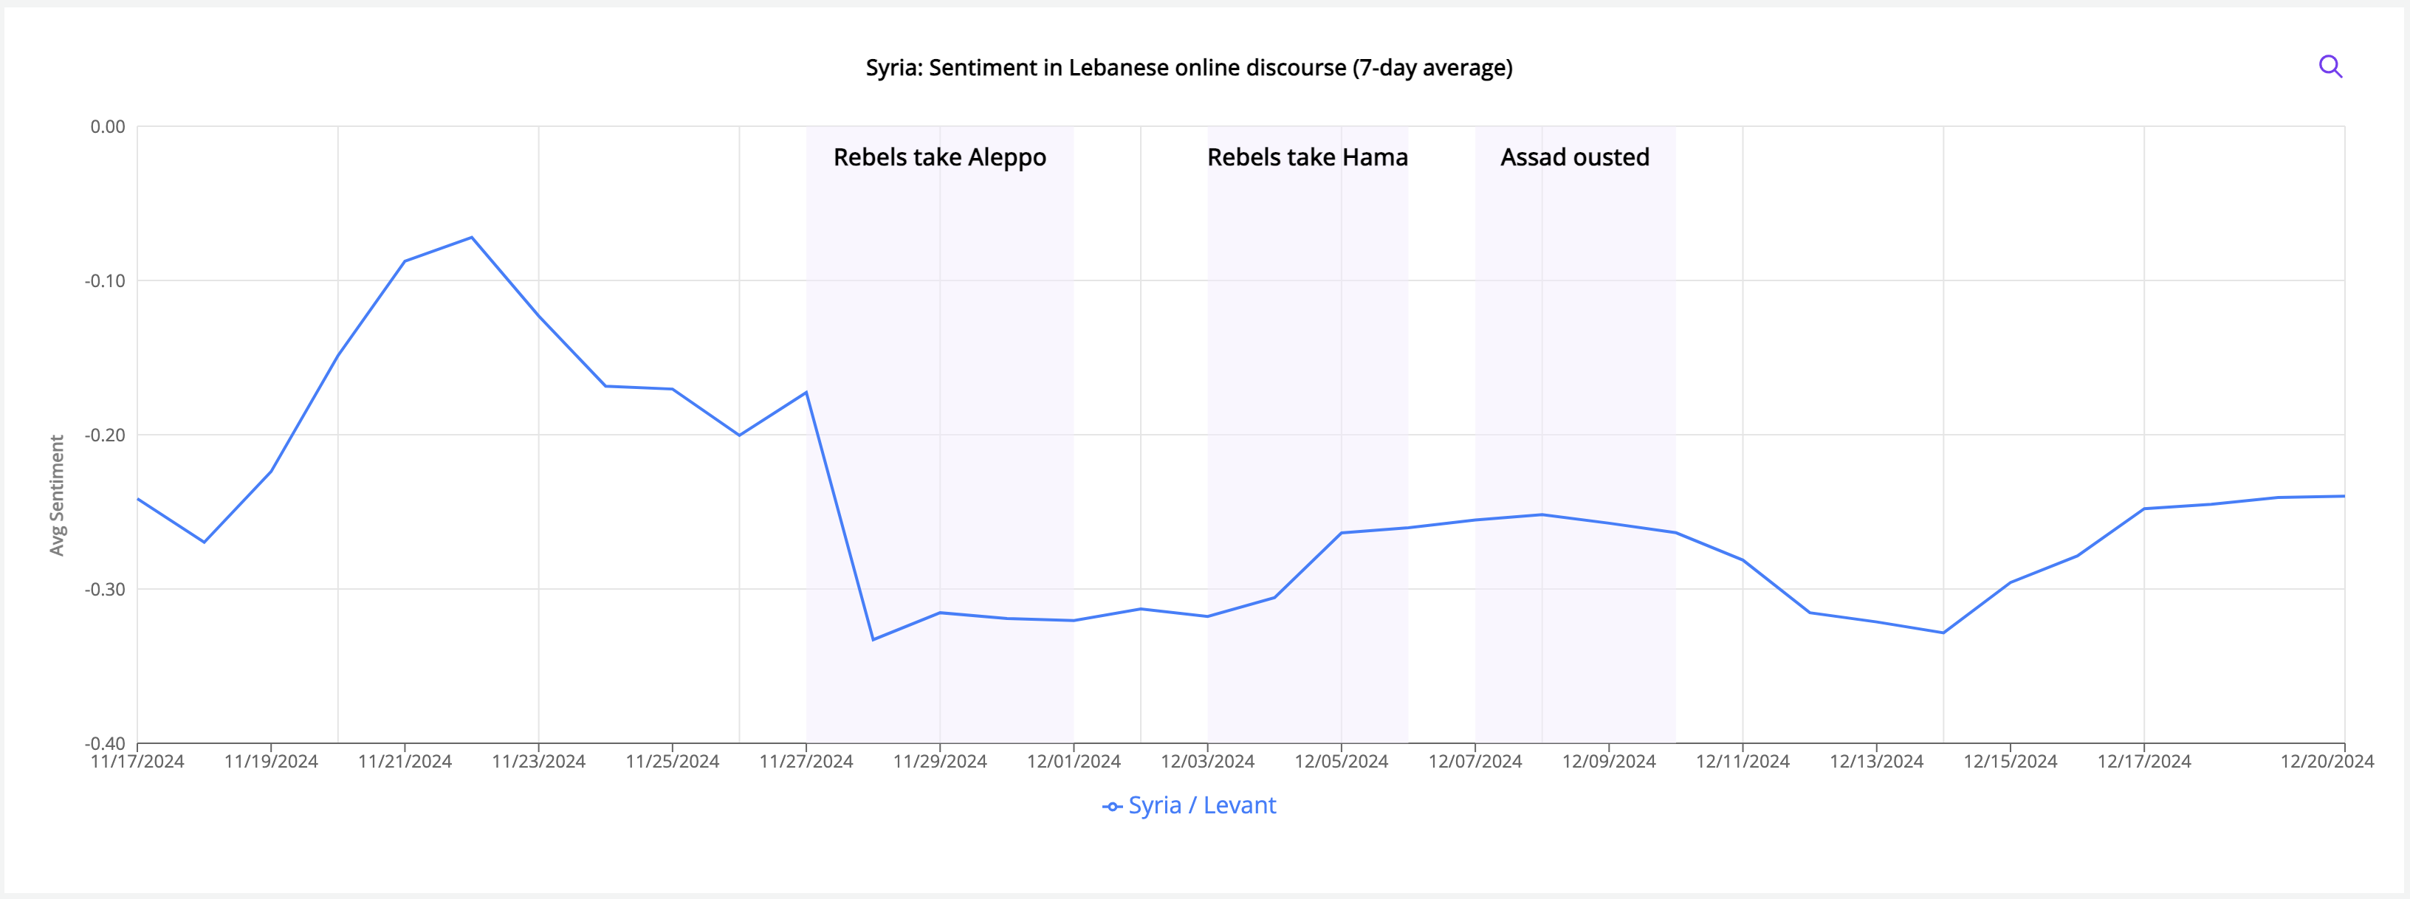Image resolution: width=2410 pixels, height=899 pixels.
Task: Click the sentiment line's highest peak near 11/22
Action: tap(472, 238)
